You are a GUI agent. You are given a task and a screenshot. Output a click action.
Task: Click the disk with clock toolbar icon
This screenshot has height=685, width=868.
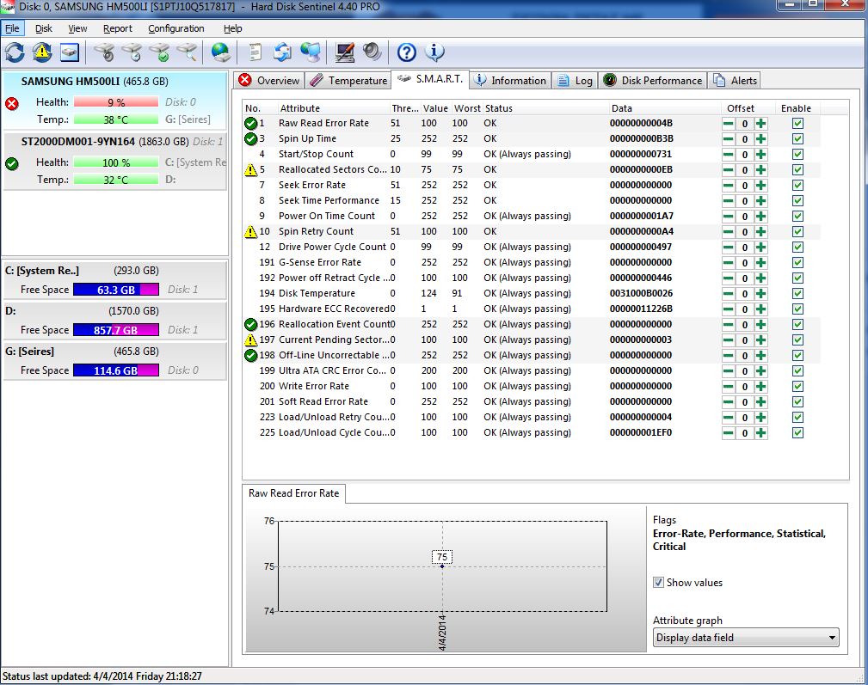(132, 52)
